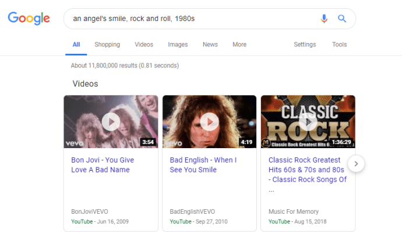Open Classic Rock Greatest Hits 60s & 70s link
Screen dimensions: 402x244
(308, 174)
